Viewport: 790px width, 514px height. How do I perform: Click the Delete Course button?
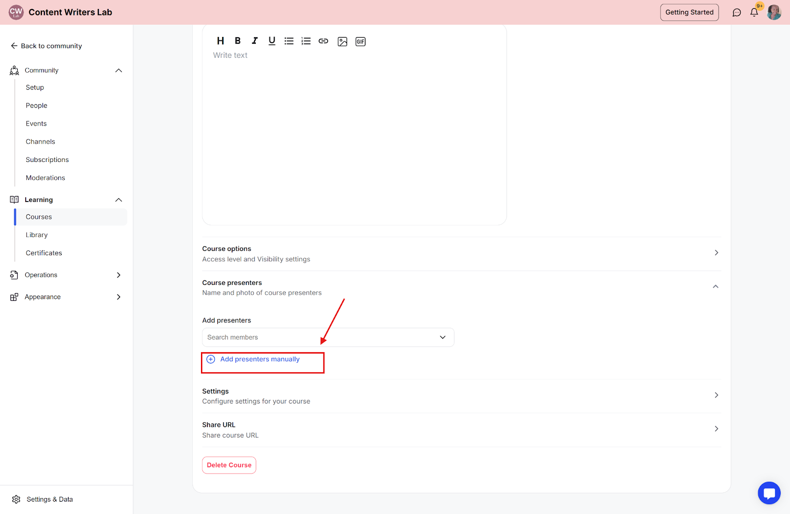(x=229, y=465)
